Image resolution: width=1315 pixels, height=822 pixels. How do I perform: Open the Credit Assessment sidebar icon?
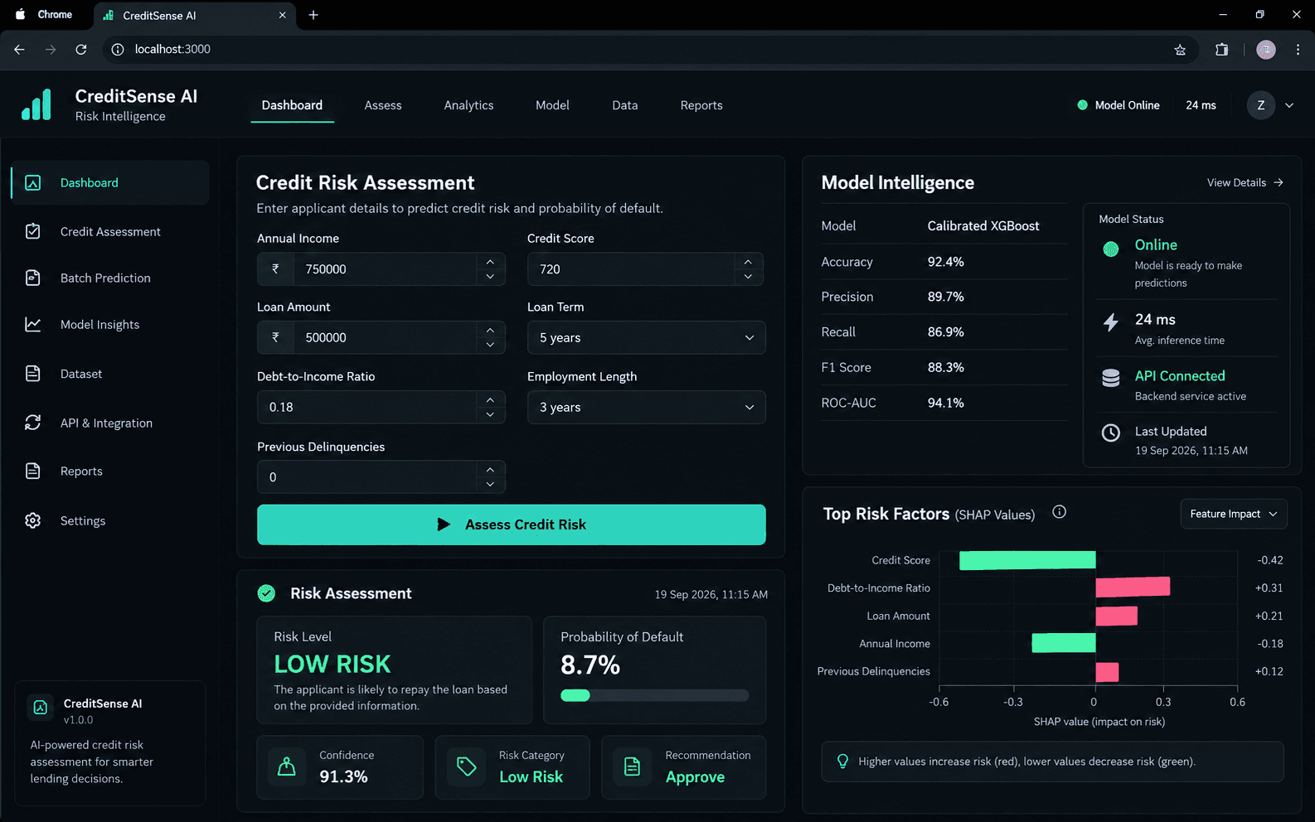(33, 231)
